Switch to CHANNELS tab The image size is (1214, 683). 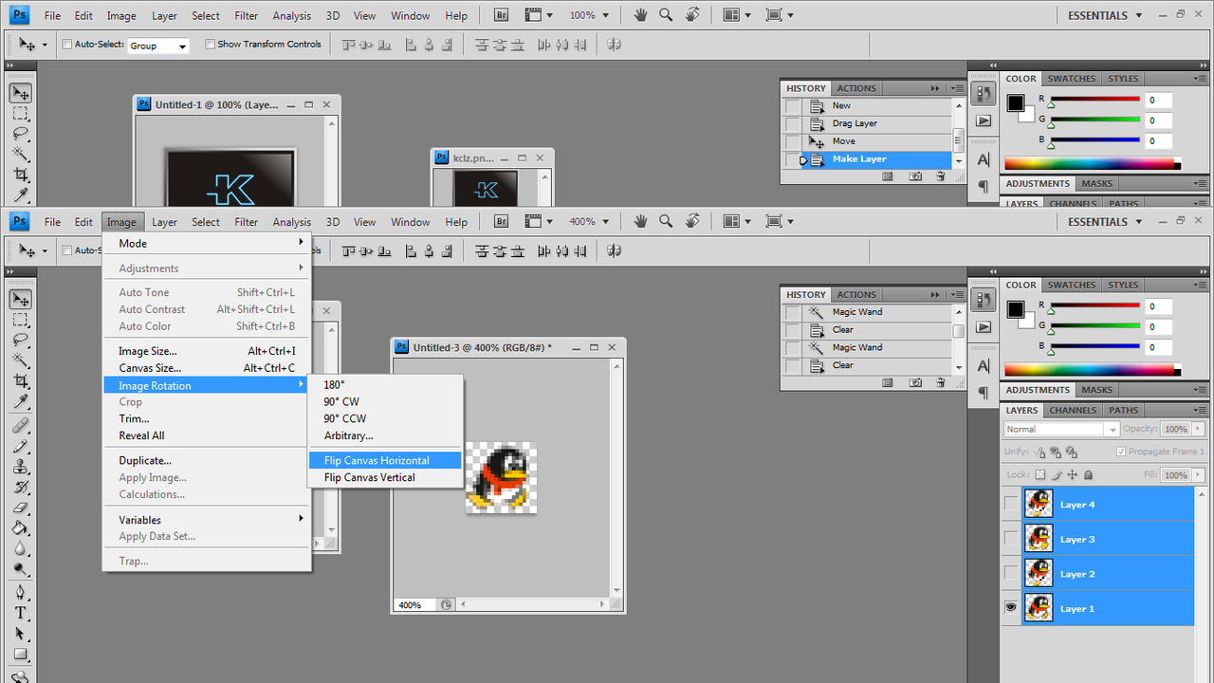tap(1073, 410)
